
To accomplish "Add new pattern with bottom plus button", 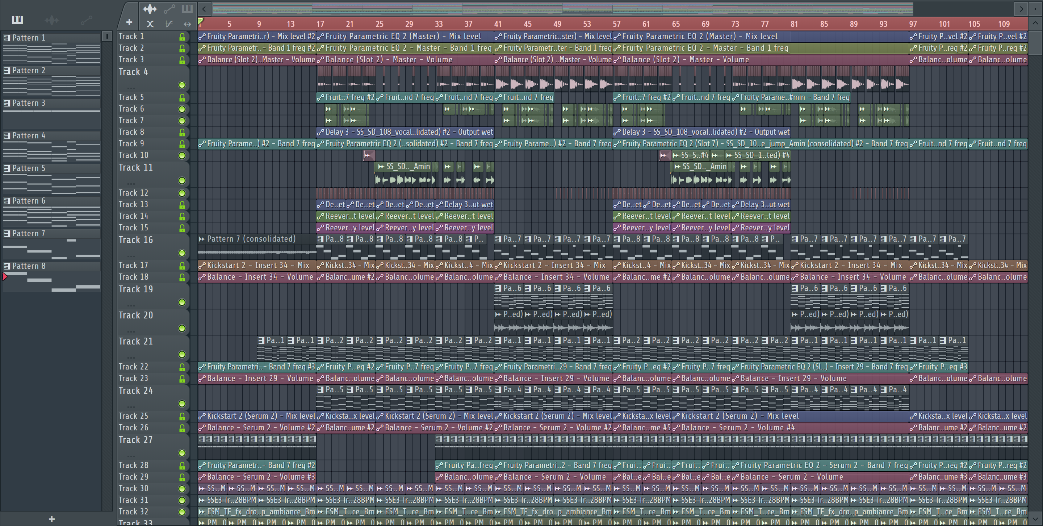I will point(51,519).
